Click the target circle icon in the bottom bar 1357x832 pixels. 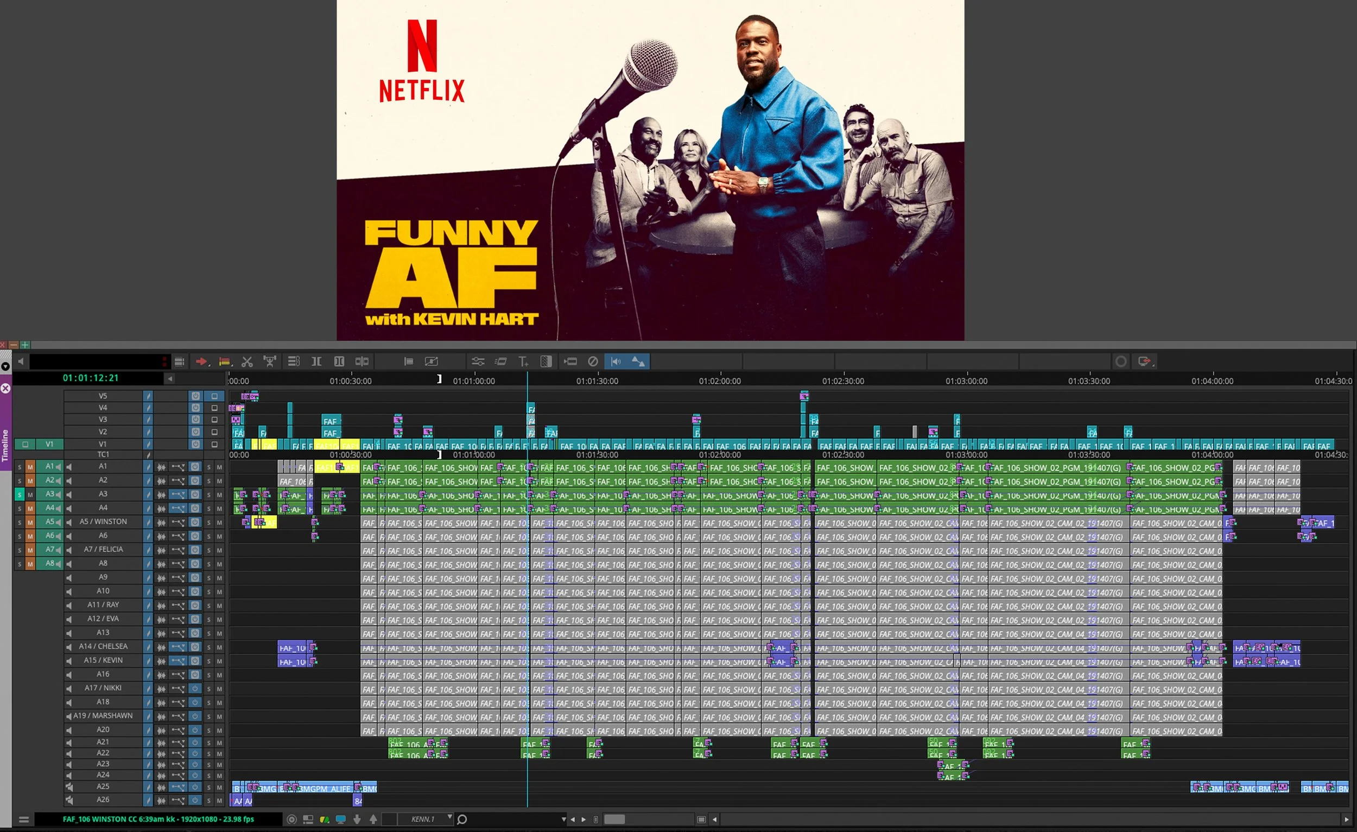[x=292, y=820]
